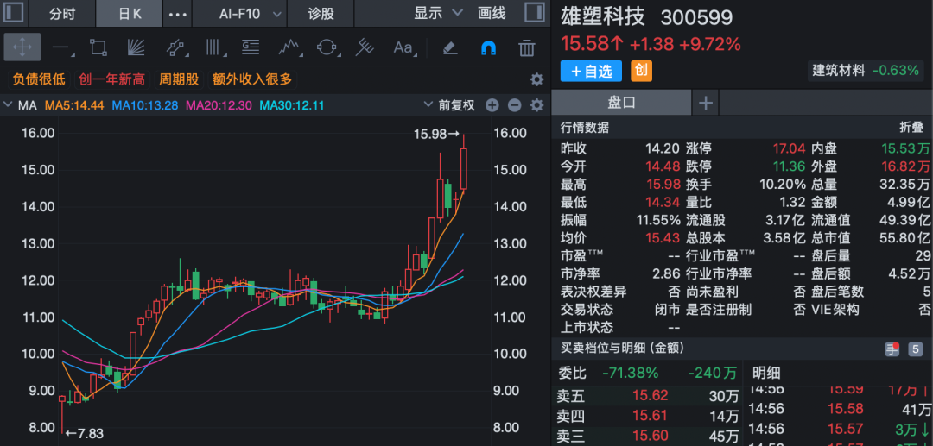
Task: Select the eraser drawing tool
Action: click(x=450, y=47)
